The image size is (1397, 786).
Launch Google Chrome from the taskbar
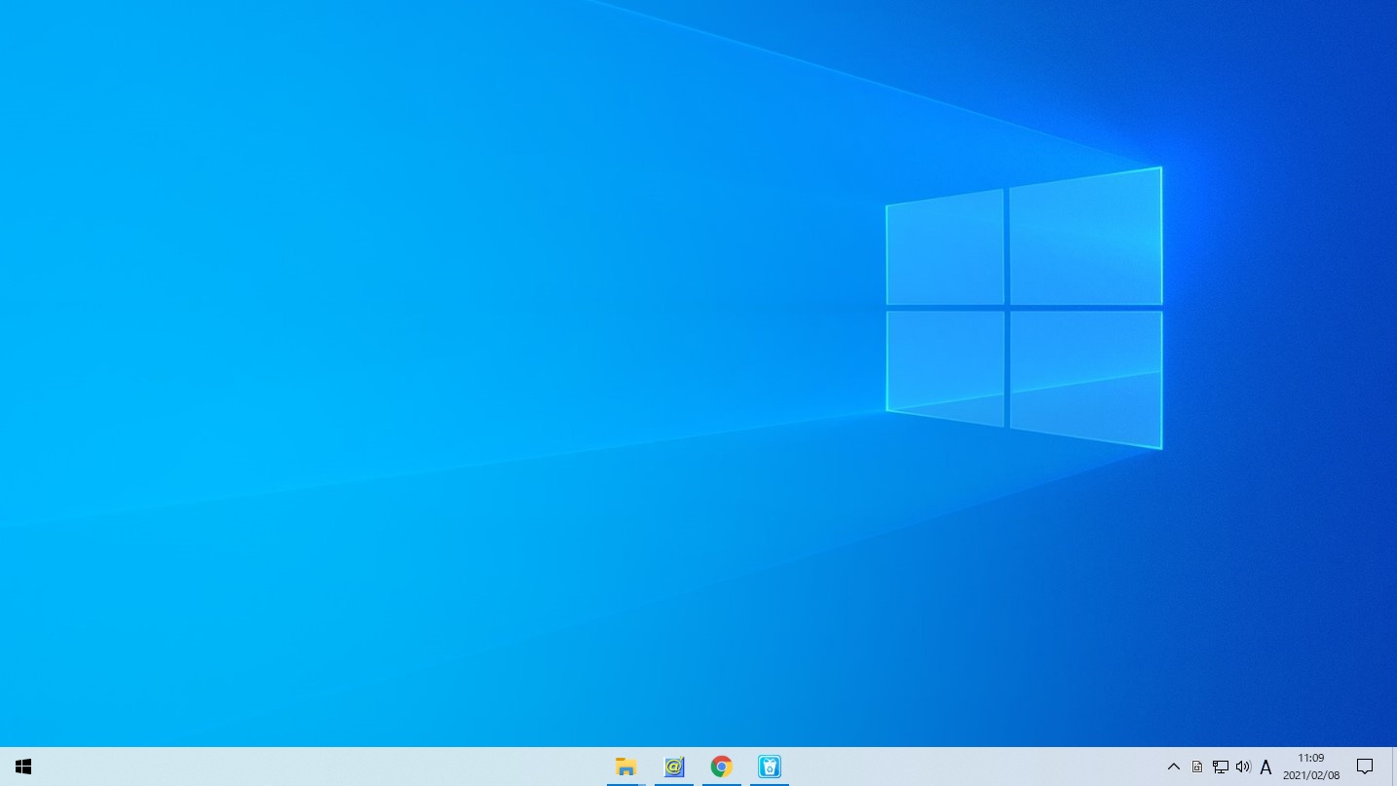coord(721,767)
